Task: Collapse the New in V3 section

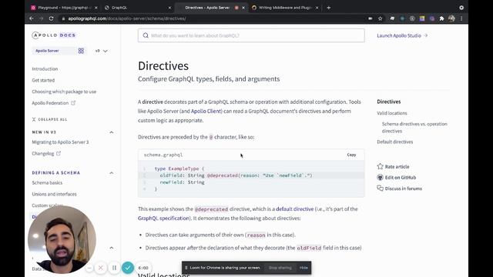Action: 111,132
